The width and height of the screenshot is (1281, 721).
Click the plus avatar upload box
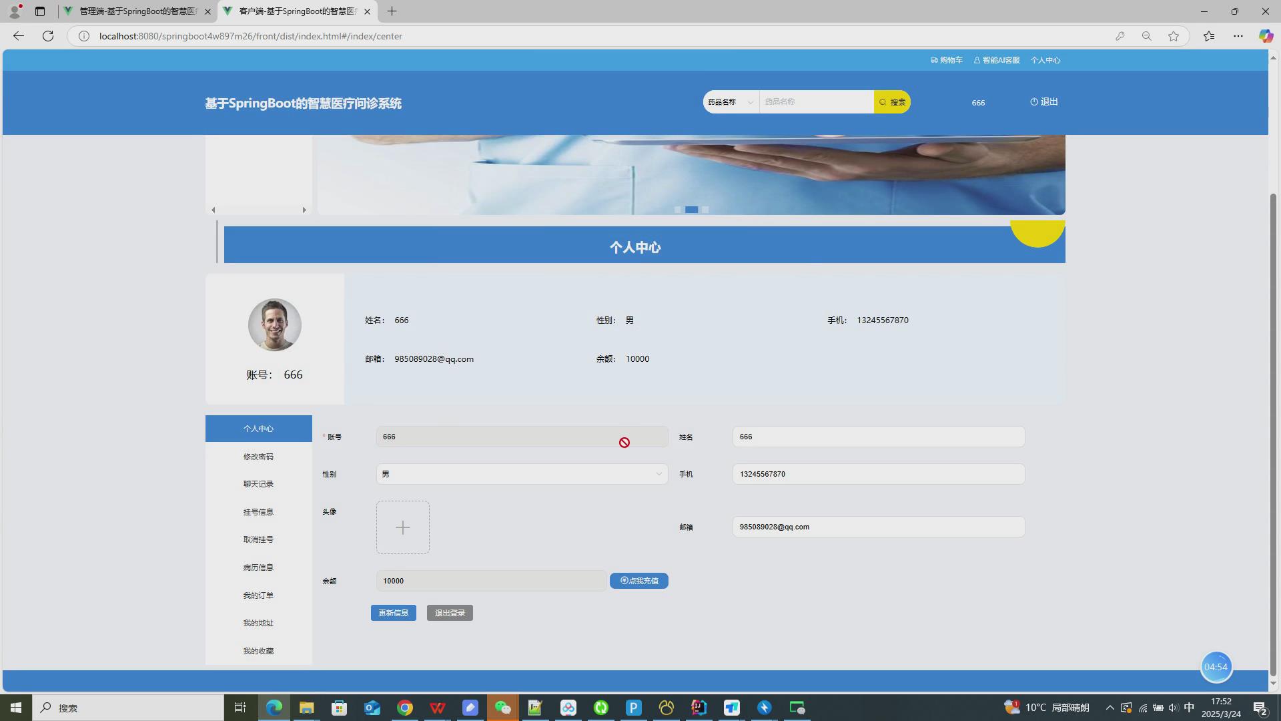click(402, 527)
